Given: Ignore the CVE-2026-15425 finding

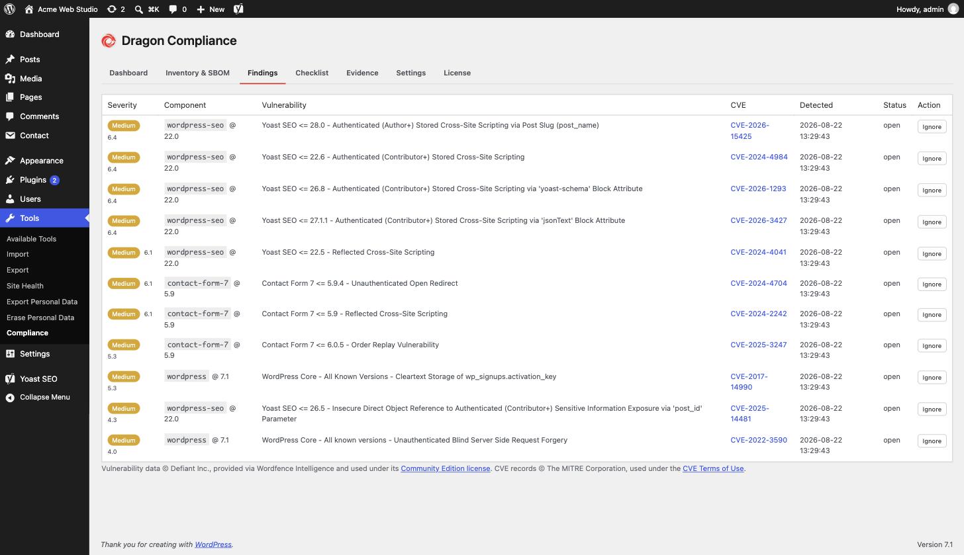Looking at the screenshot, I should pyautogui.click(x=932, y=126).
